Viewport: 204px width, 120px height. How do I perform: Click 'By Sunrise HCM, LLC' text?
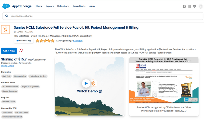[x=23, y=32]
